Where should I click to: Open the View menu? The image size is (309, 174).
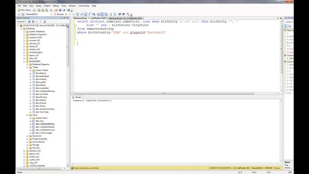tap(31, 6)
